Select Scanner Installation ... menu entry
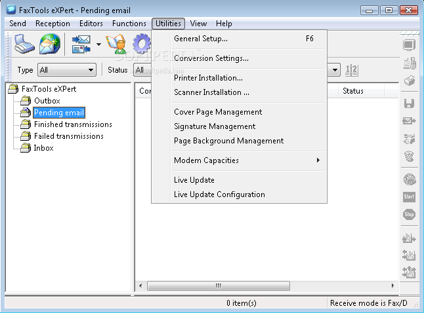This screenshot has height=313, width=424. [x=249, y=92]
